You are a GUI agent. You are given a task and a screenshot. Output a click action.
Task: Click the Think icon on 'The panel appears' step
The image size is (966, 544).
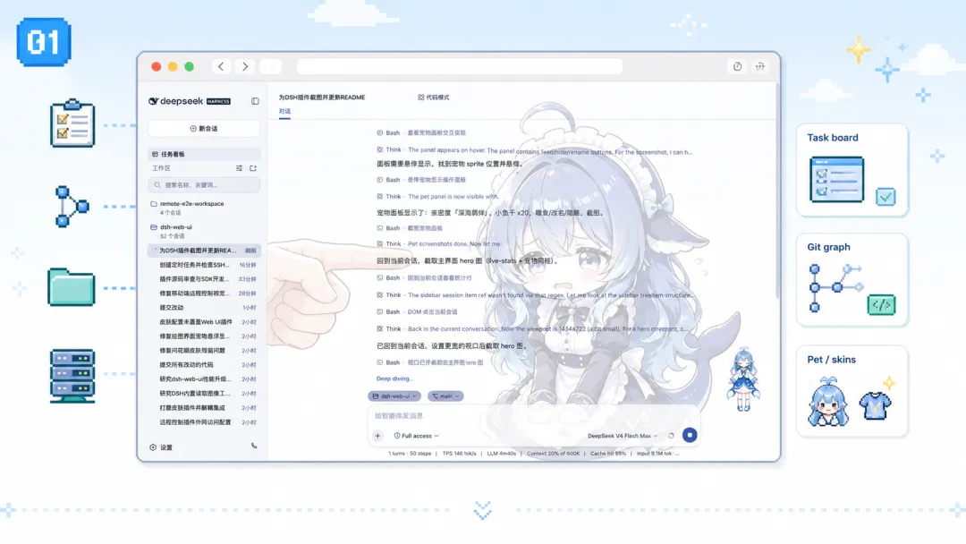379,149
